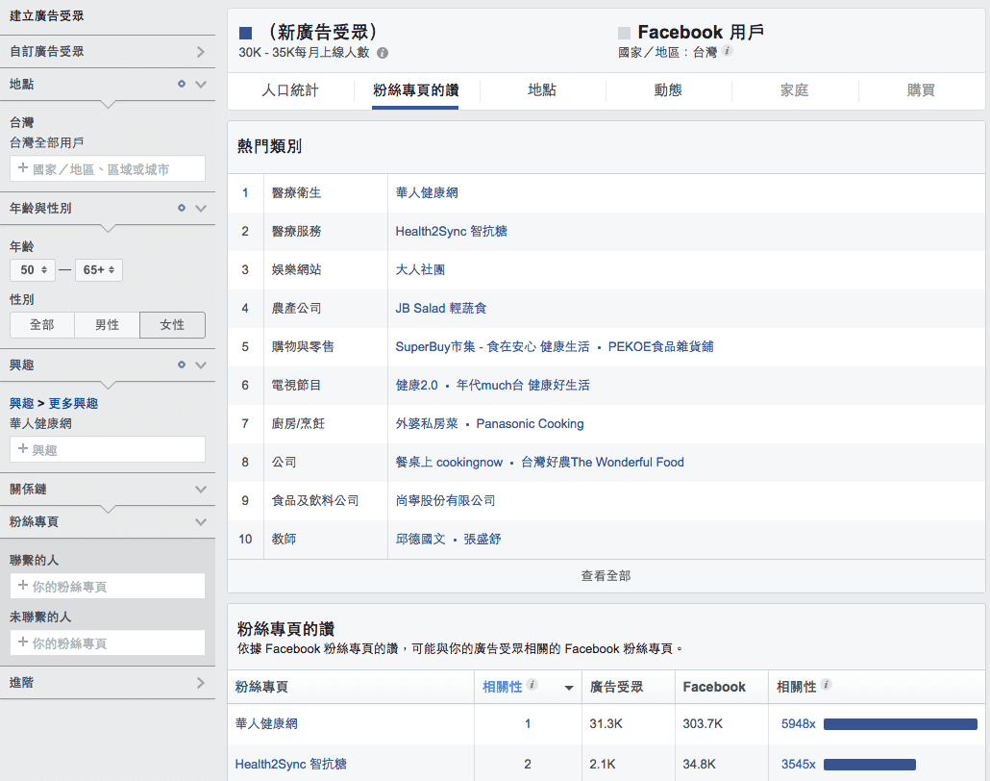Screen dimensions: 990x781
Task: Click the blue dot icon in 年齡與性別 section
Action: [181, 208]
